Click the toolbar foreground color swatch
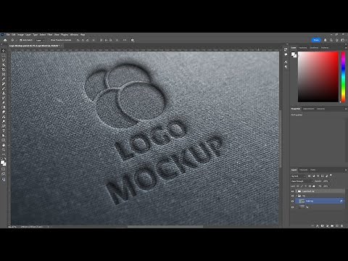Image resolution: width=348 pixels, height=261 pixels. pyautogui.click(x=2, y=162)
